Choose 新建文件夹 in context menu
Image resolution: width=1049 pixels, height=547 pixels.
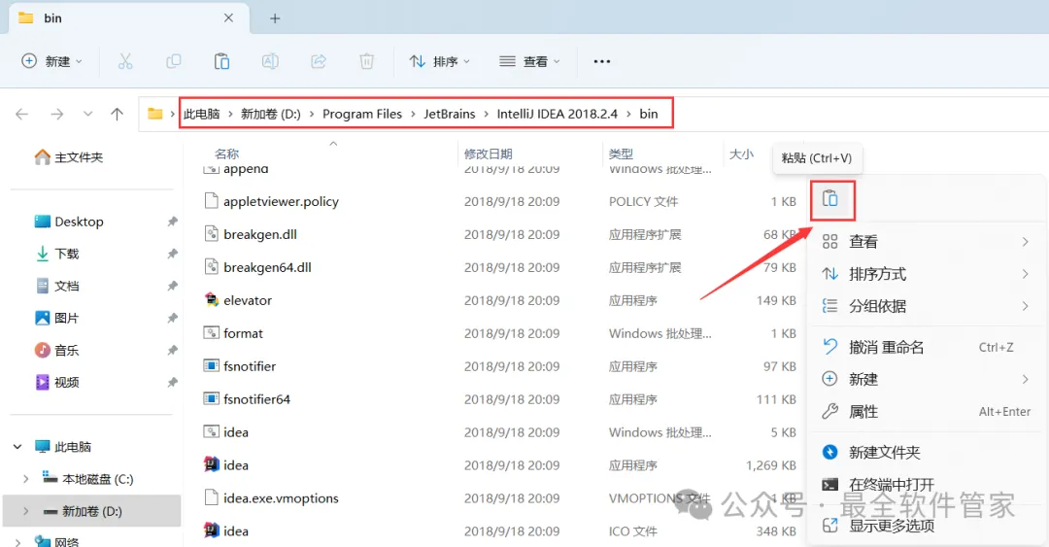tap(926, 452)
